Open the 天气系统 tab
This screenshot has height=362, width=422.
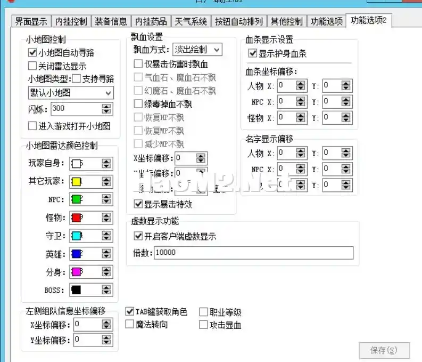(191, 21)
